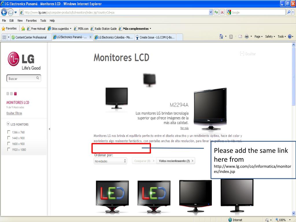Click the magnifier icon in Buscar box

point(38,78)
